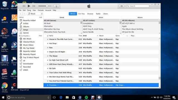
Task: Open the Music media picker dropdown
Action: tap(35, 14)
